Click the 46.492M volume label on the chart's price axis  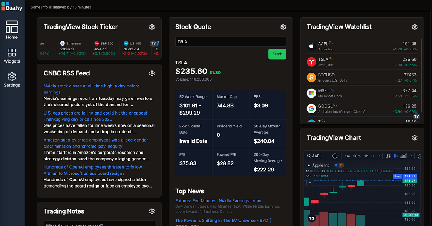click(x=411, y=215)
